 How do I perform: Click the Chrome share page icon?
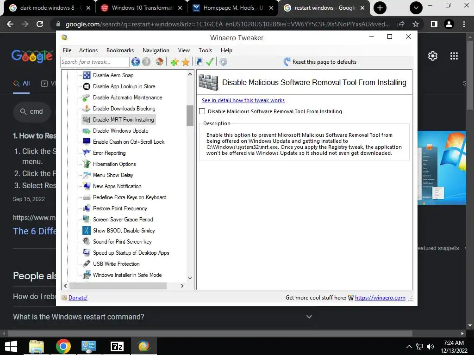(401, 24)
